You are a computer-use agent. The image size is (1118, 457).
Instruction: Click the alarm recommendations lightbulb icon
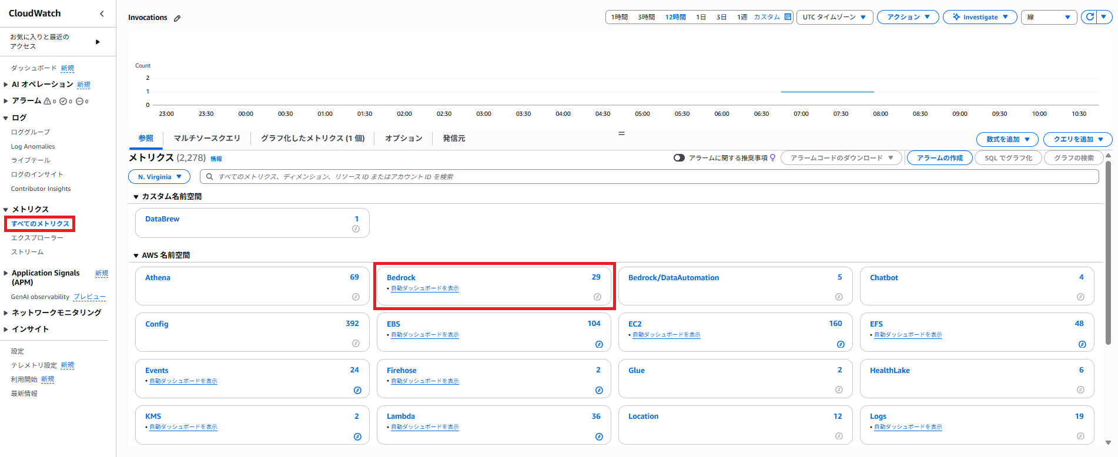pyautogui.click(x=773, y=157)
